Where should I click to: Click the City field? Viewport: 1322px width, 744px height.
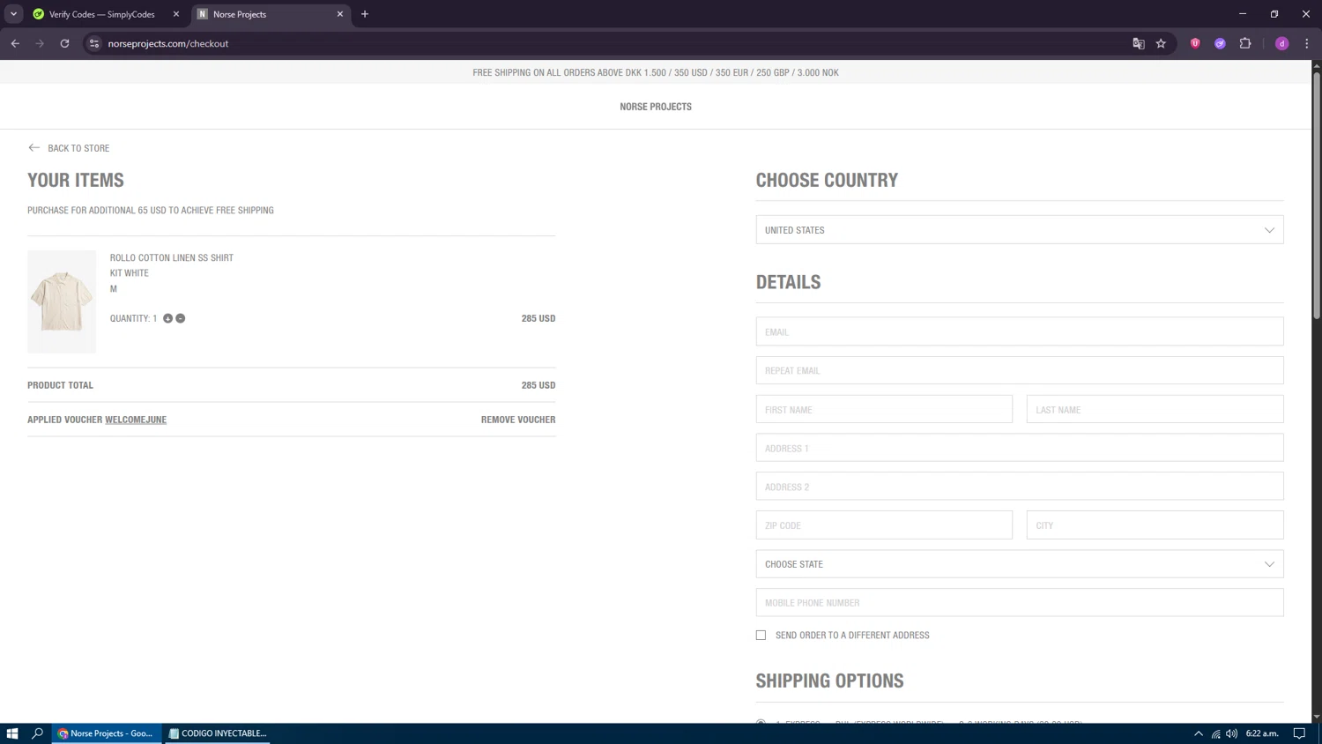(1155, 525)
